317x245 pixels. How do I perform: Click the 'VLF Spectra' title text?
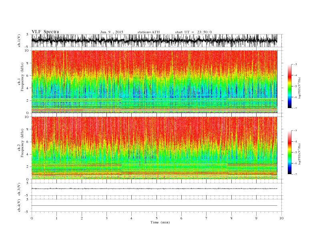(x=45, y=32)
